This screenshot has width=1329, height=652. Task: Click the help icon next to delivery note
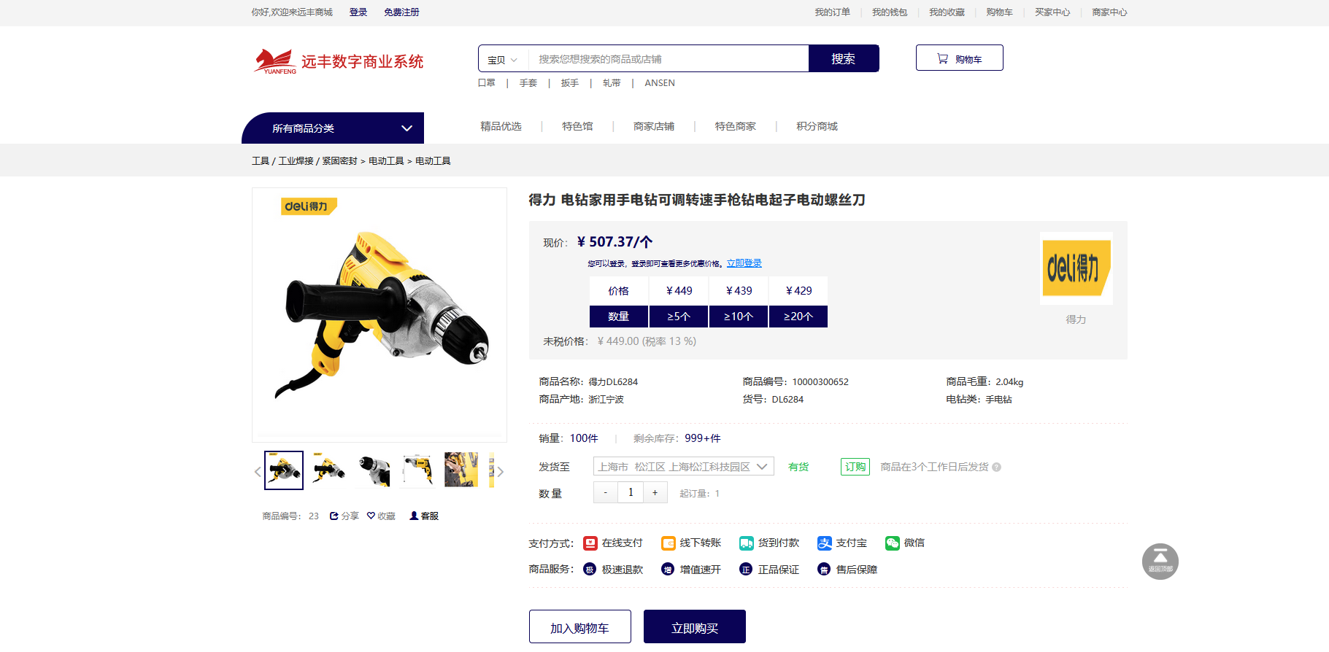(x=996, y=467)
